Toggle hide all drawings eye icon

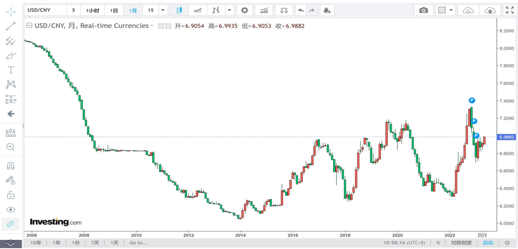[11, 209]
